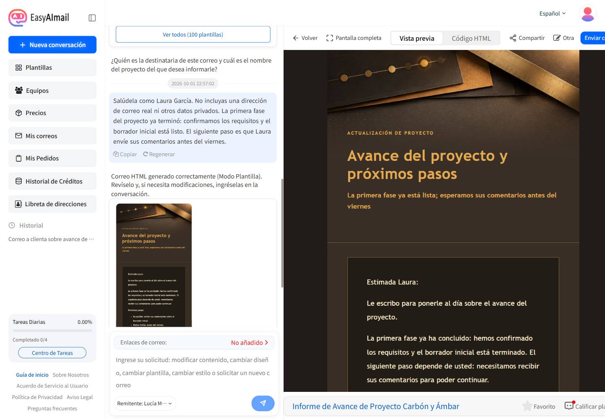Viewport: 605px width, 420px height.
Task: Open the Español language dropdown
Action: click(x=552, y=13)
